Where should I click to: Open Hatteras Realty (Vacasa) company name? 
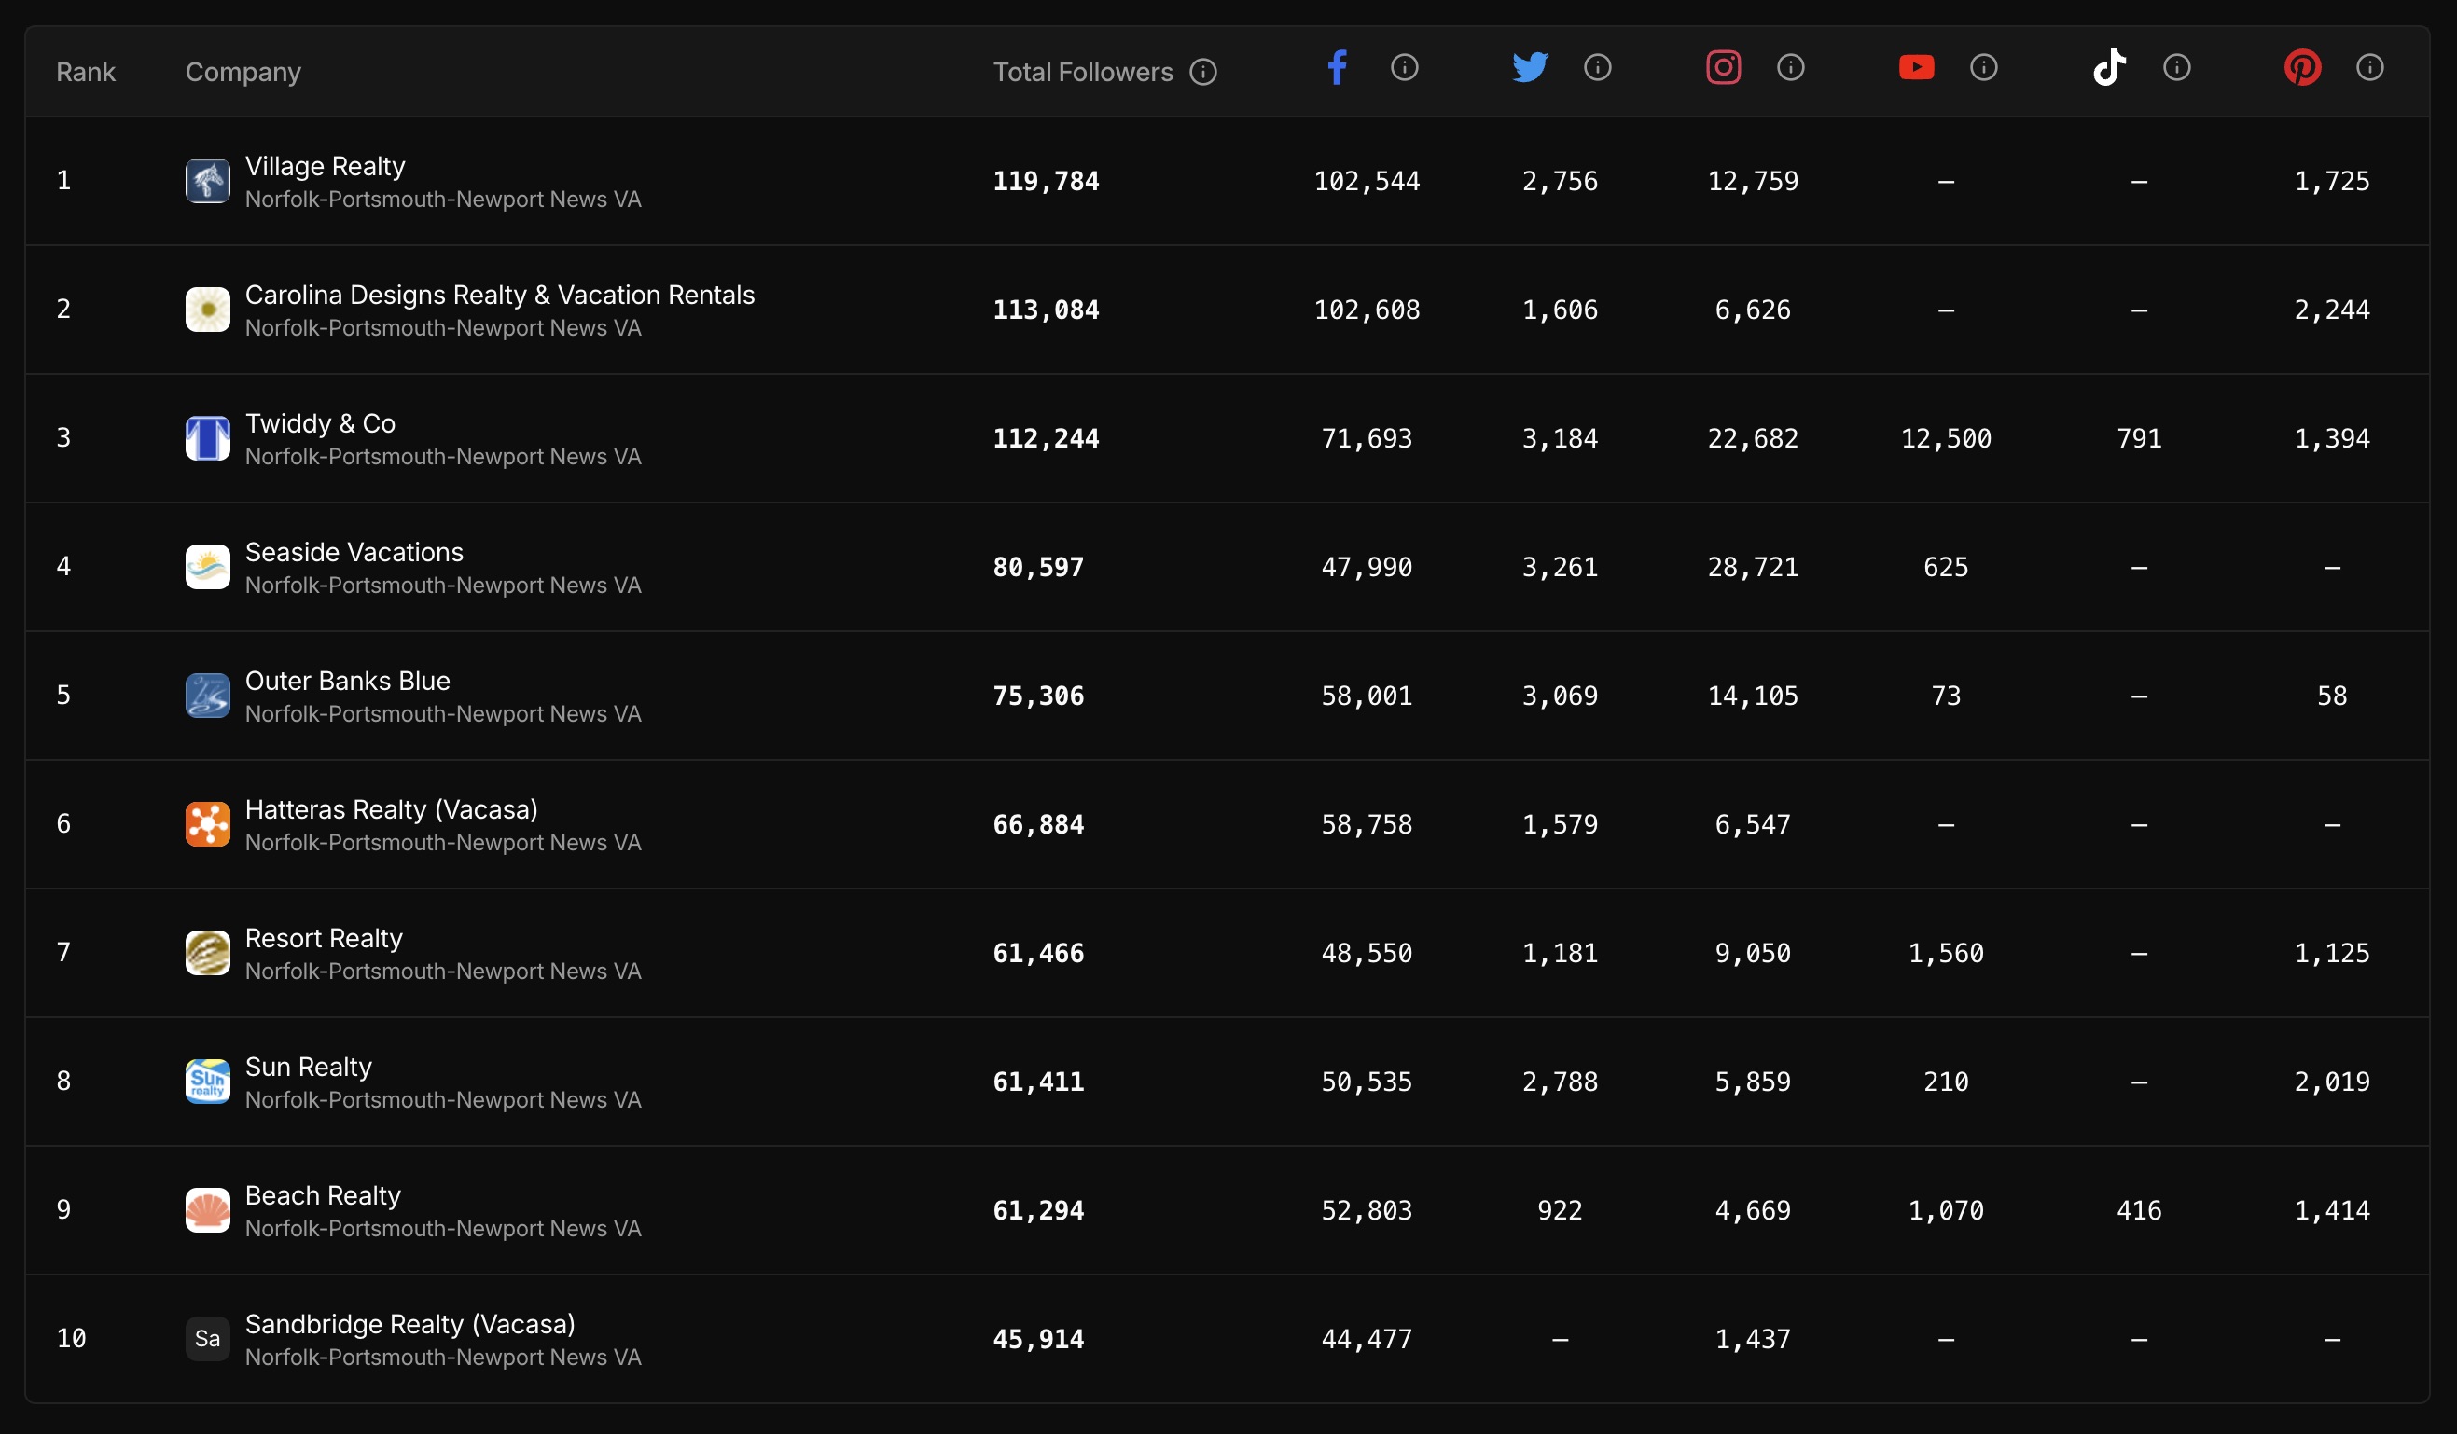coord(391,810)
